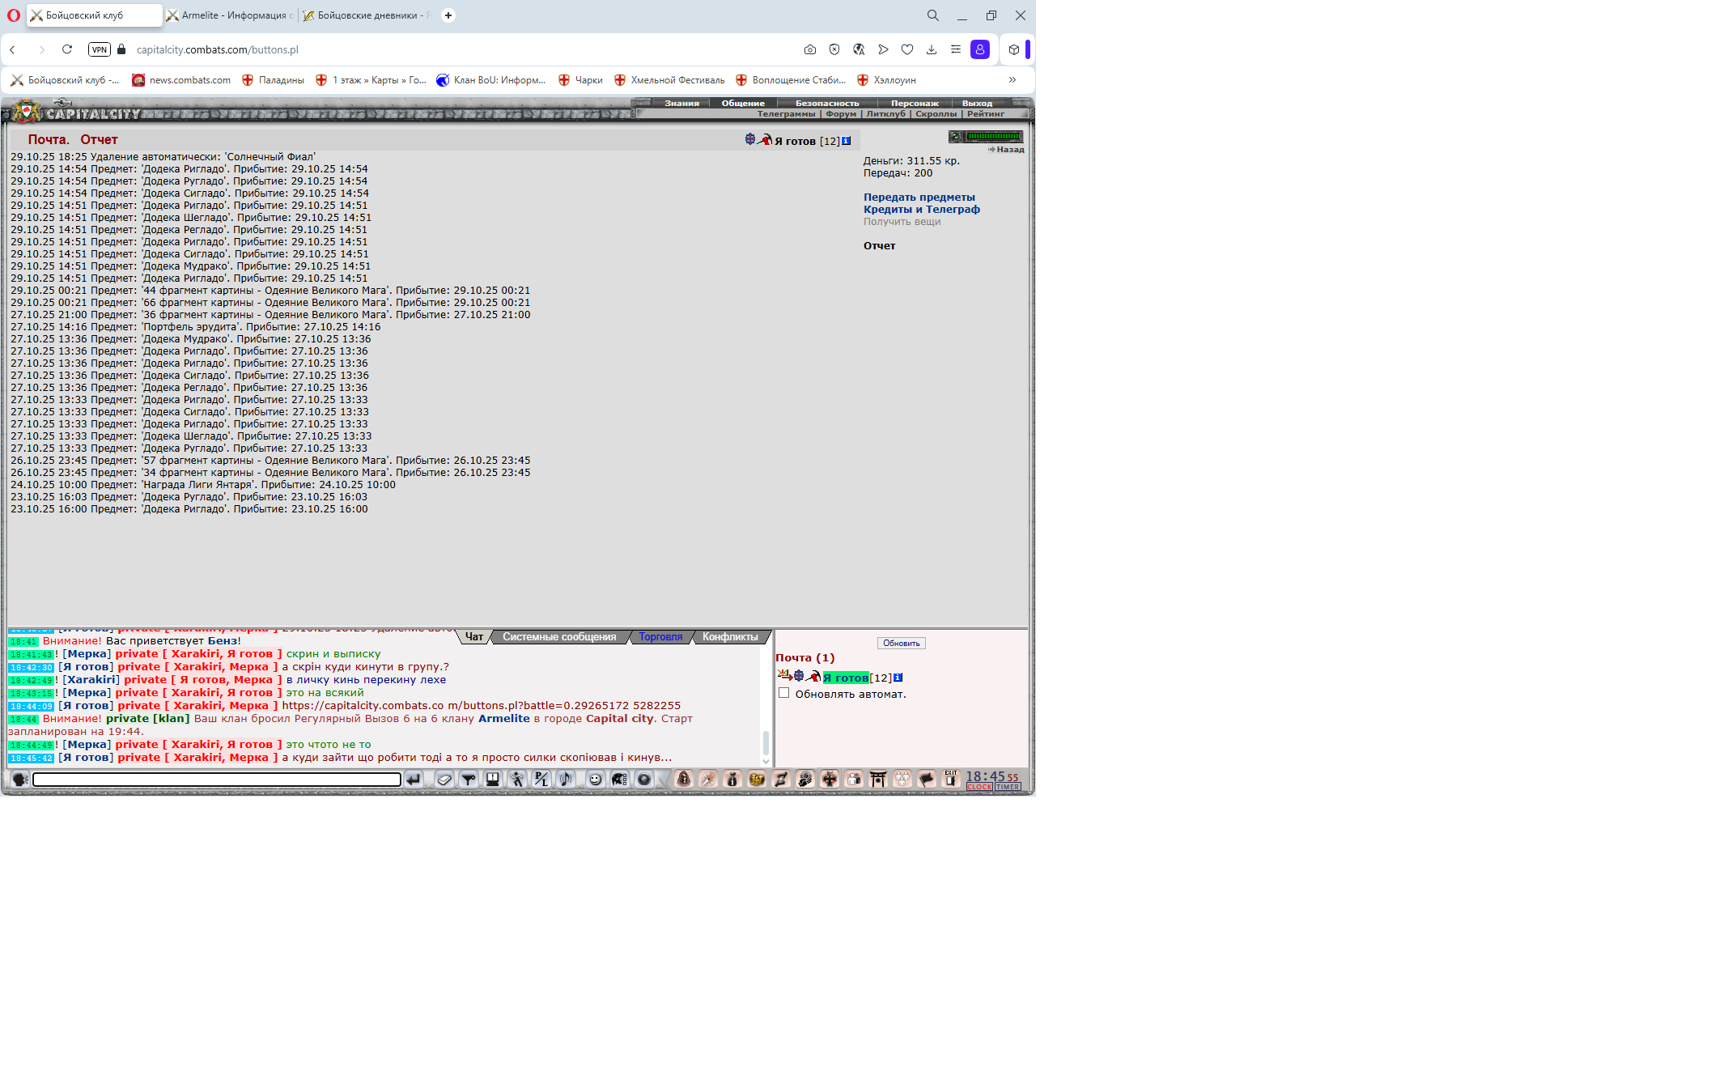Click the black flag icon in bottom toolbar
The height and width of the screenshot is (1088, 1732).
tap(927, 780)
